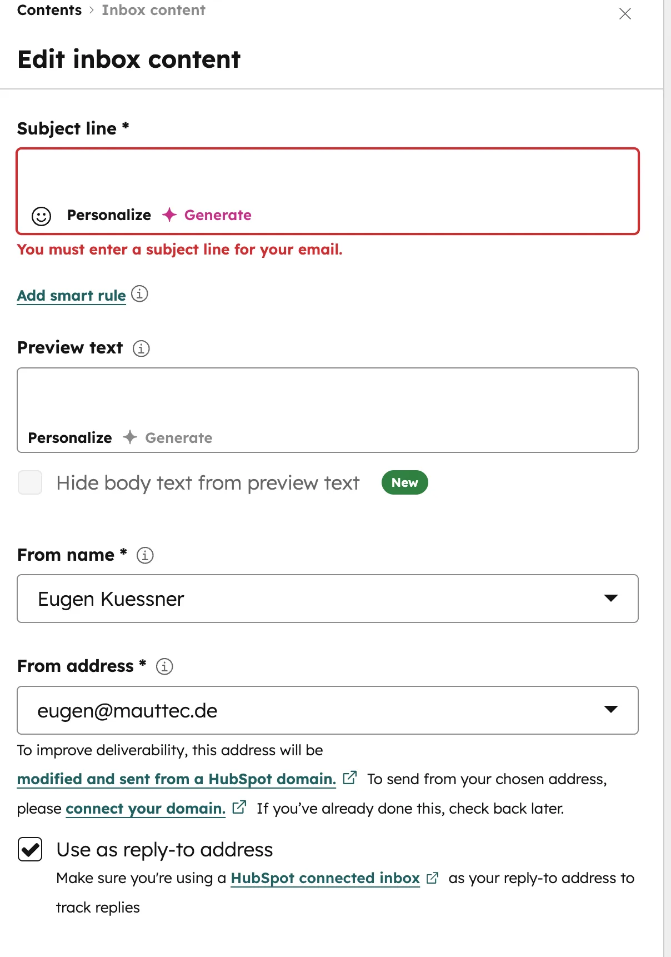Viewport: 671px width, 957px height.
Task: Click the Generate sparkle icon in subject line
Action: [x=169, y=215]
